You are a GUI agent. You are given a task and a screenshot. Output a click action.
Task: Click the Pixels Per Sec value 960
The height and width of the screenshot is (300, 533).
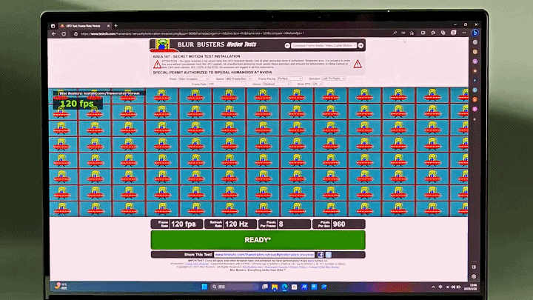tap(339, 224)
